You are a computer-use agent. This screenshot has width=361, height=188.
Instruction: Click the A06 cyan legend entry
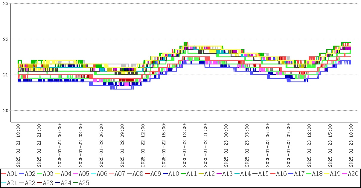99,174
